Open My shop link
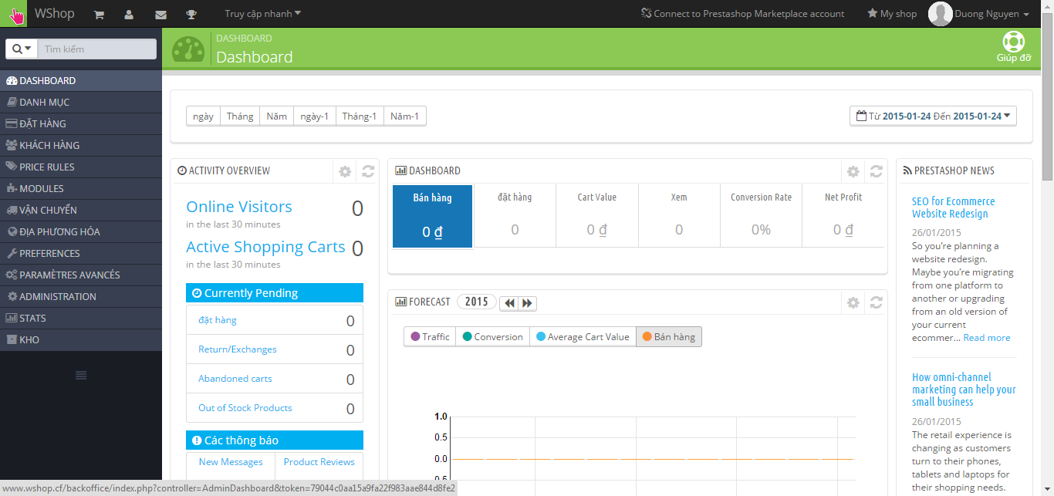1054x496 pixels. (x=892, y=14)
